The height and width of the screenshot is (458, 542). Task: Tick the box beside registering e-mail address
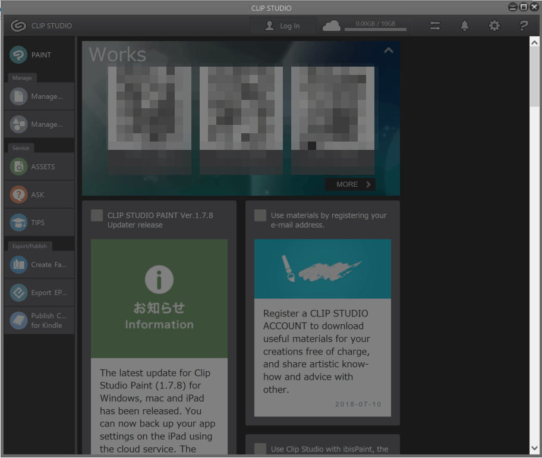click(260, 215)
